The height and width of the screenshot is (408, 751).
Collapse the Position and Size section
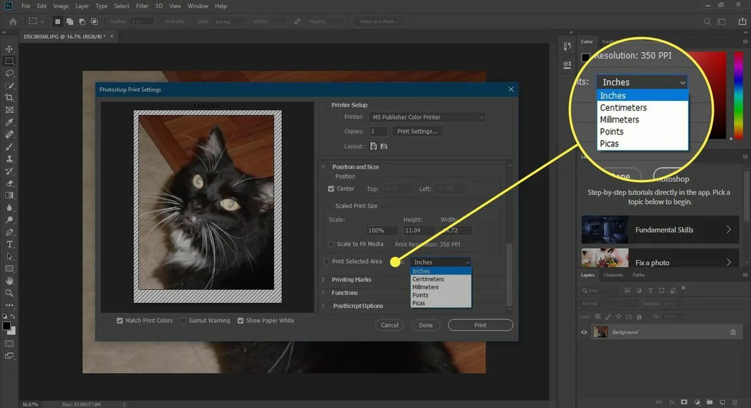[323, 167]
